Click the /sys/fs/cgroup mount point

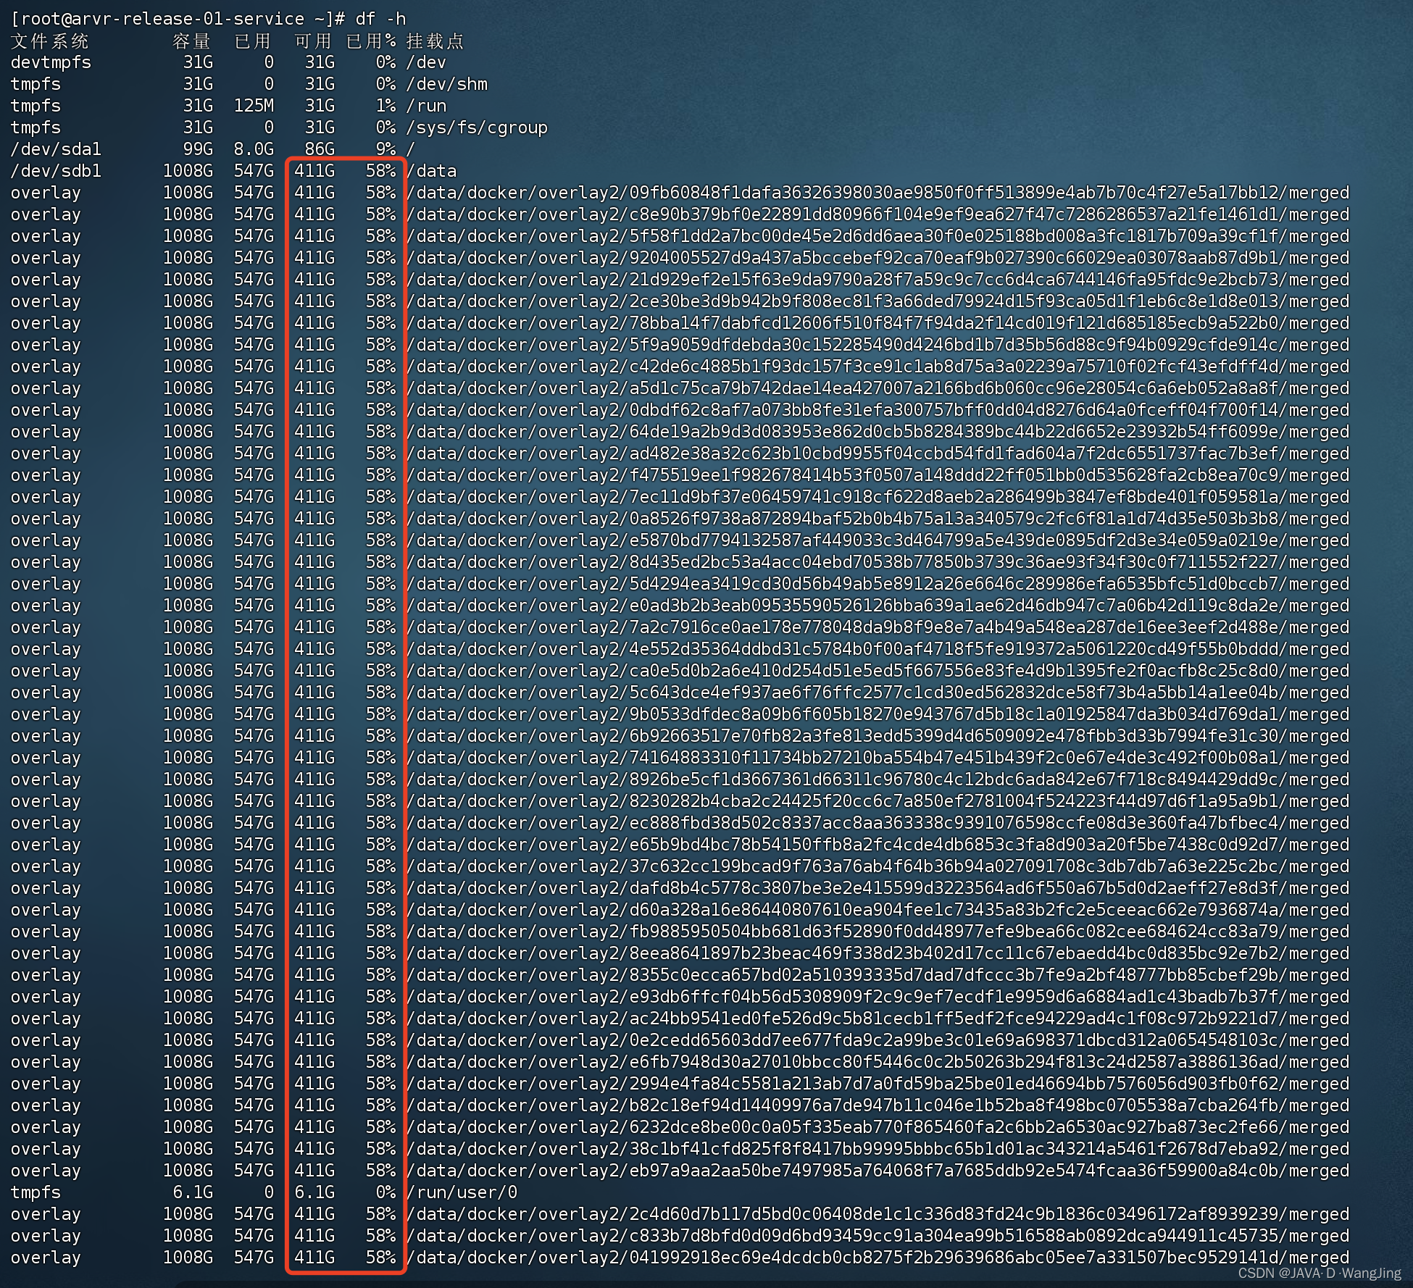pos(477,127)
